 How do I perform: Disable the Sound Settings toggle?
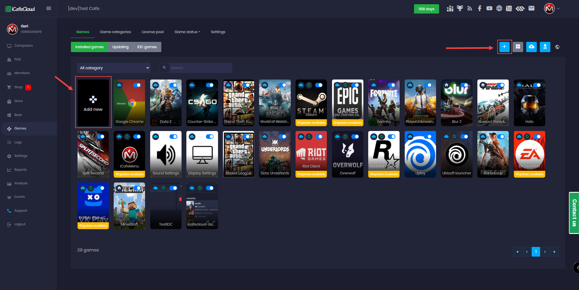(173, 137)
